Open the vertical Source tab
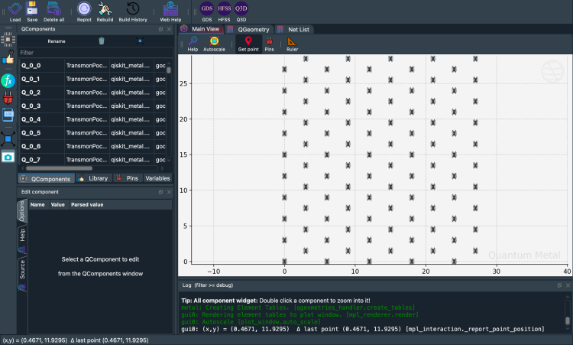The height and width of the screenshot is (345, 573). coord(22,275)
